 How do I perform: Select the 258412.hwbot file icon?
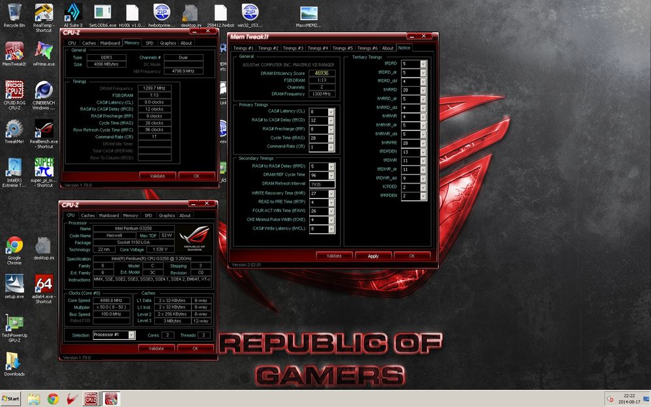[x=220, y=16]
